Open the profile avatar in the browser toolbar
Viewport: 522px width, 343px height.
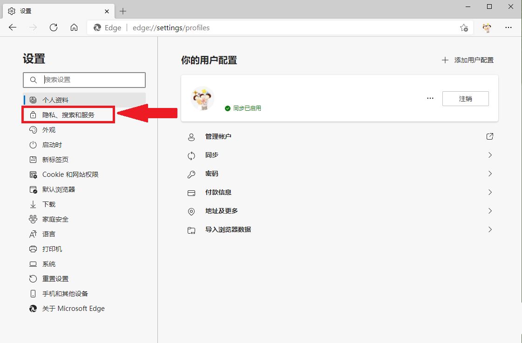point(487,27)
